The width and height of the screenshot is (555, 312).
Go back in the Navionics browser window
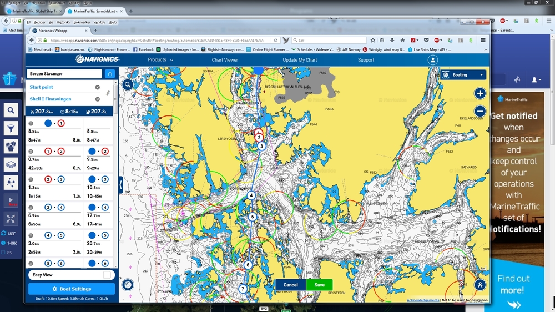point(32,40)
